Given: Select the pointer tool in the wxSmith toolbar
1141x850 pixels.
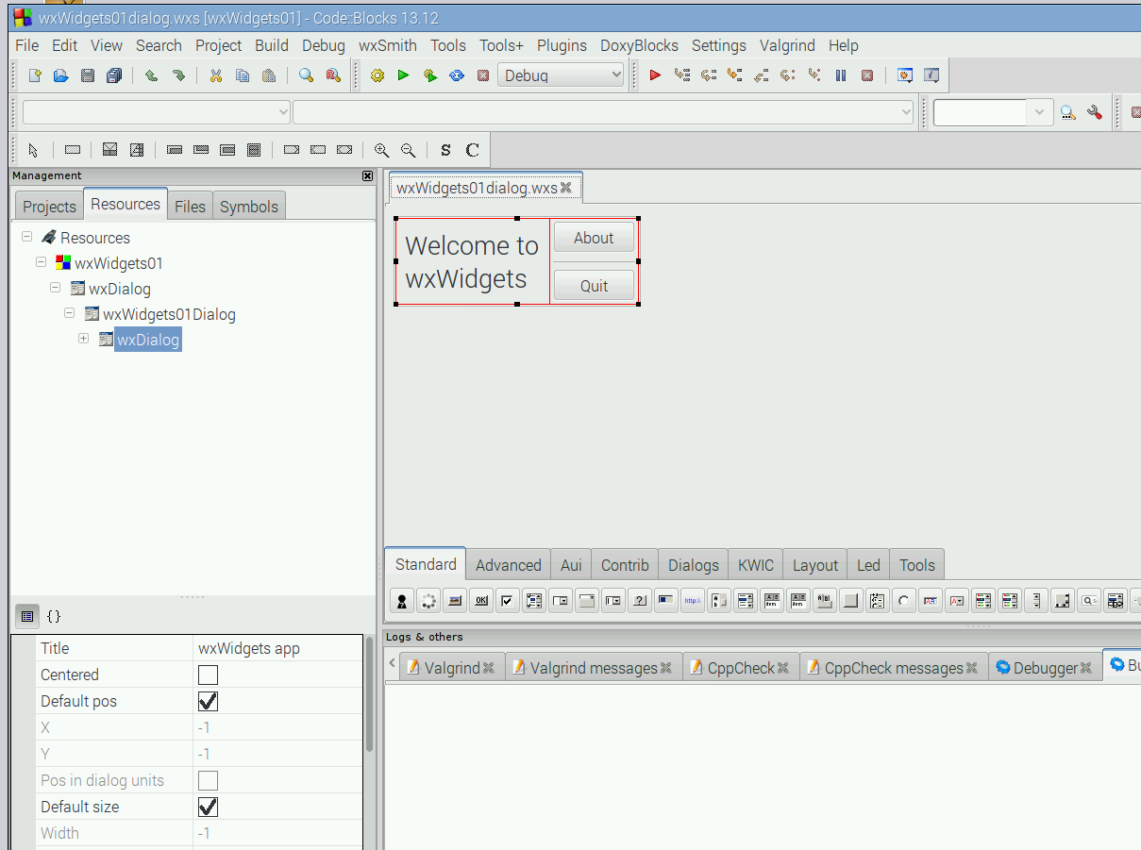Looking at the screenshot, I should [x=33, y=150].
